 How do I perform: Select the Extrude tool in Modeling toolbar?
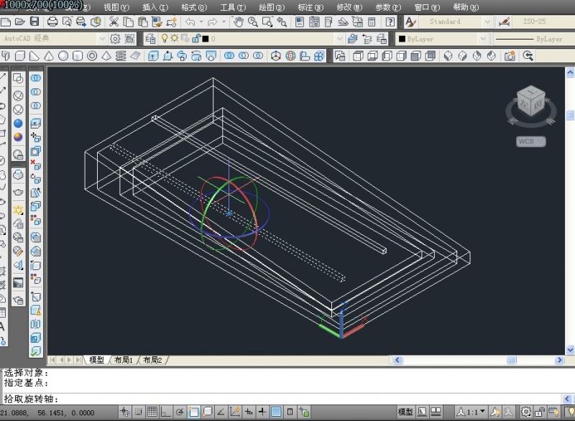point(153,56)
